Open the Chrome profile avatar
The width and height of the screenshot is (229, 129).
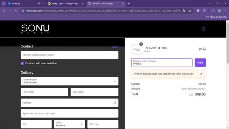[219, 11]
